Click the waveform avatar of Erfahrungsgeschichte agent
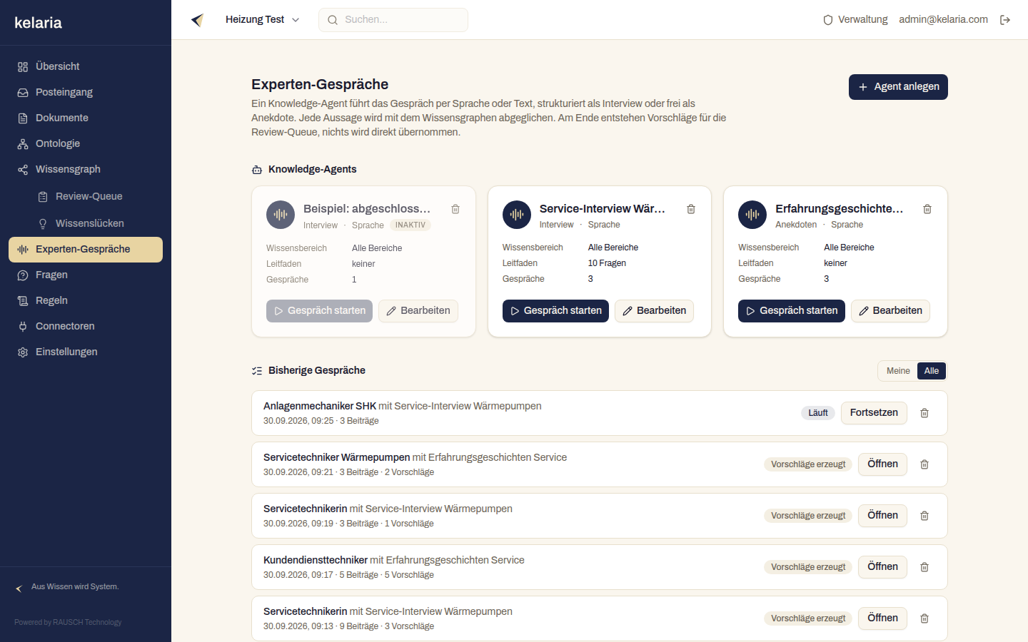The height and width of the screenshot is (642, 1028). tap(752, 215)
